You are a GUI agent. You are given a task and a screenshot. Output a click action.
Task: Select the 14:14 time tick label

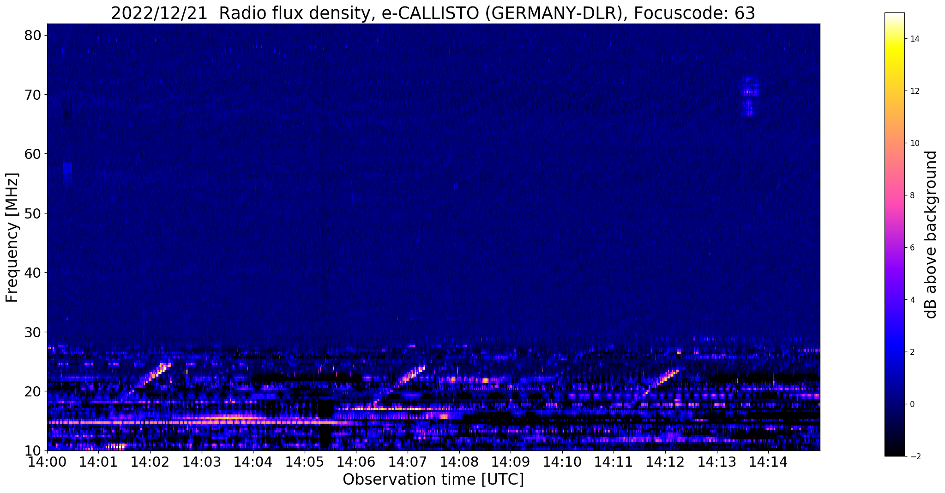[768, 462]
